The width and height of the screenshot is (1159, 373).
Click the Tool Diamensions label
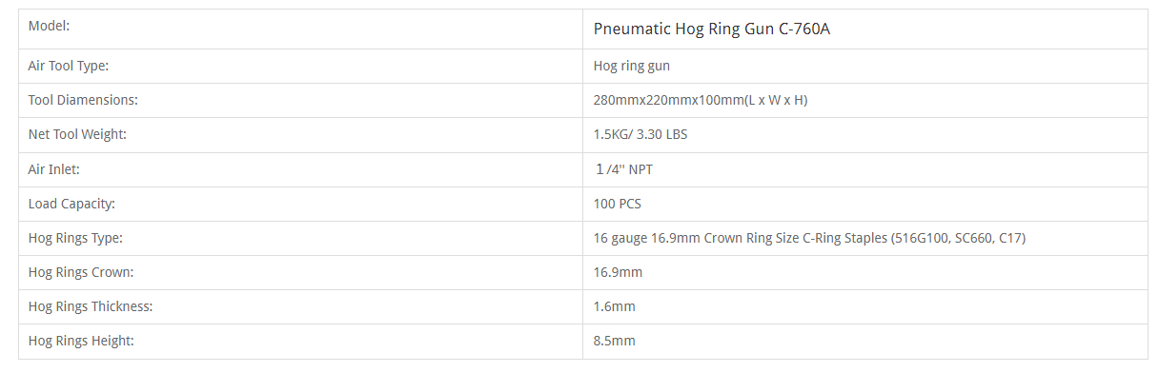[x=83, y=100]
